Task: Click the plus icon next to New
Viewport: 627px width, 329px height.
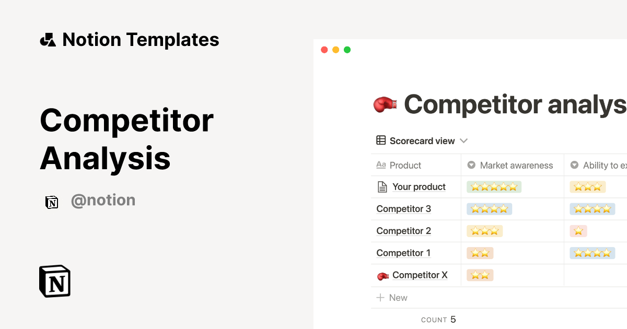Action: point(380,298)
